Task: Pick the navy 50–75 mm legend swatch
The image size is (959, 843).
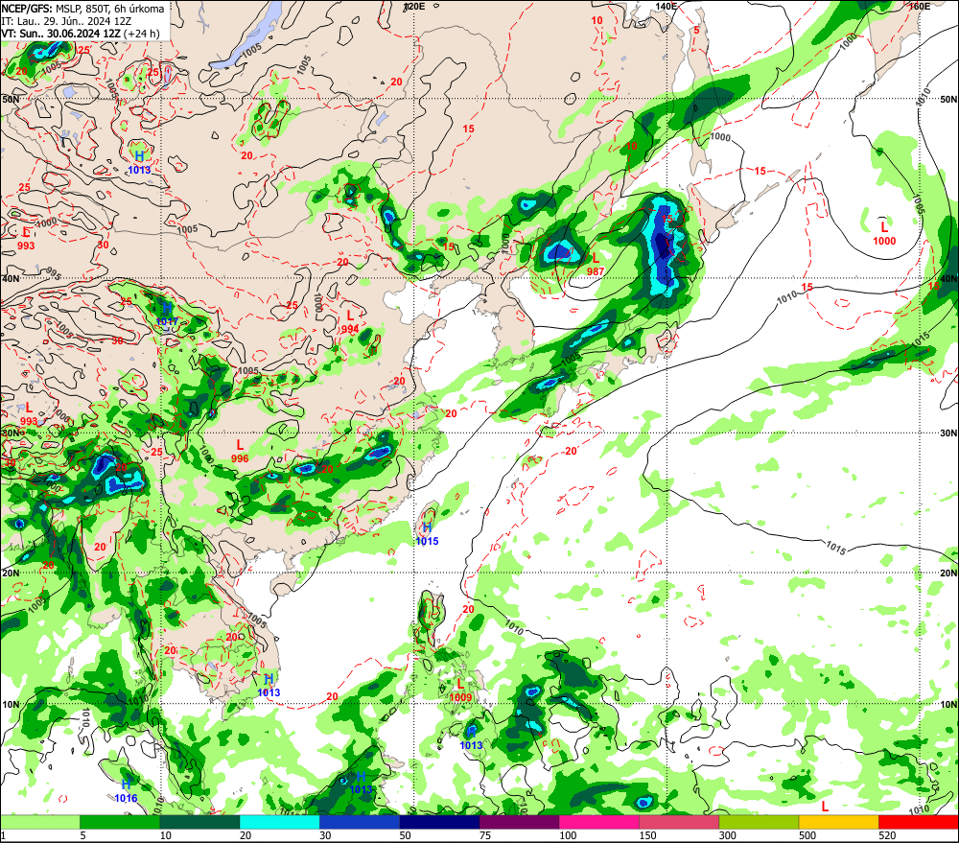Action: click(x=439, y=822)
